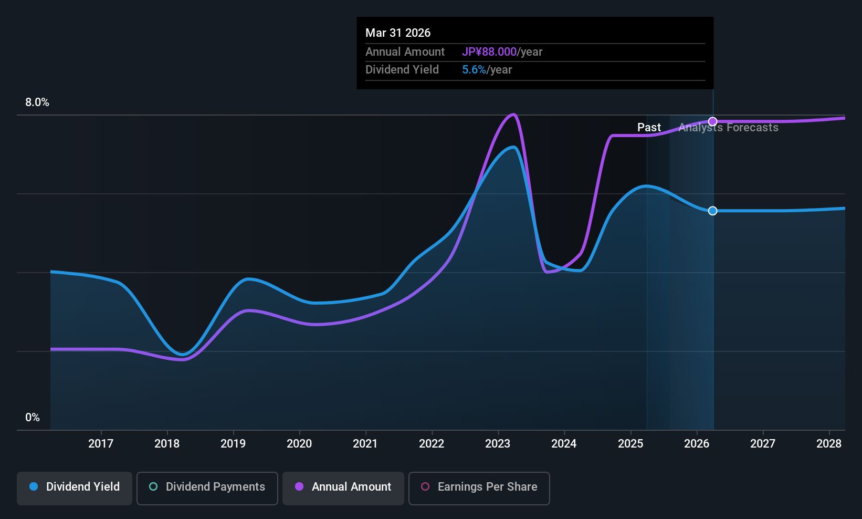Click the Past label on the chart

tap(649, 128)
